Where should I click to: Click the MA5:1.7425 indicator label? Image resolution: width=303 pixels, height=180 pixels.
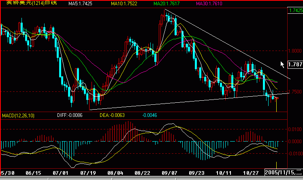80,4
